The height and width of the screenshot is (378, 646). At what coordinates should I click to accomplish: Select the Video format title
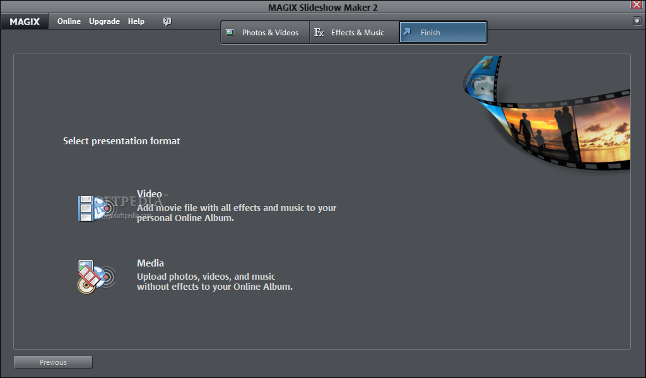click(150, 194)
